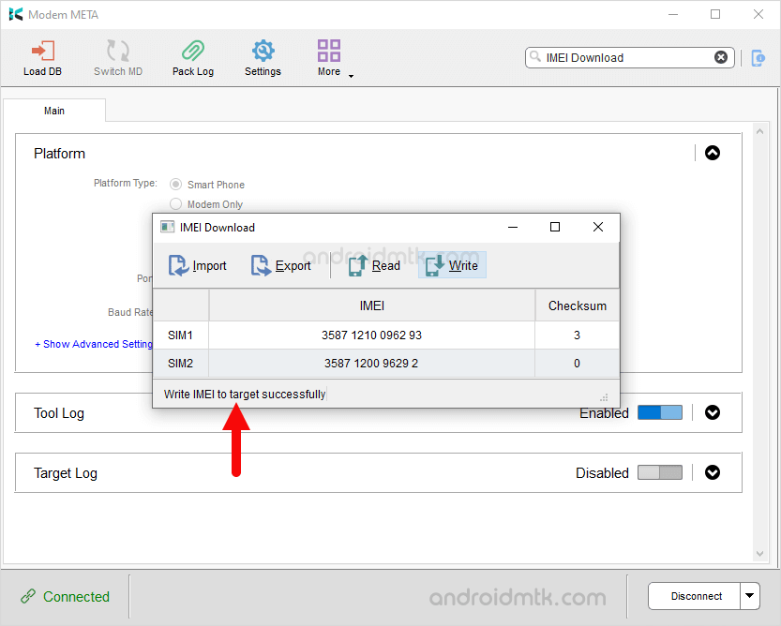The image size is (781, 626).
Task: Open the Disconnect button dropdown arrow
Action: 749,596
